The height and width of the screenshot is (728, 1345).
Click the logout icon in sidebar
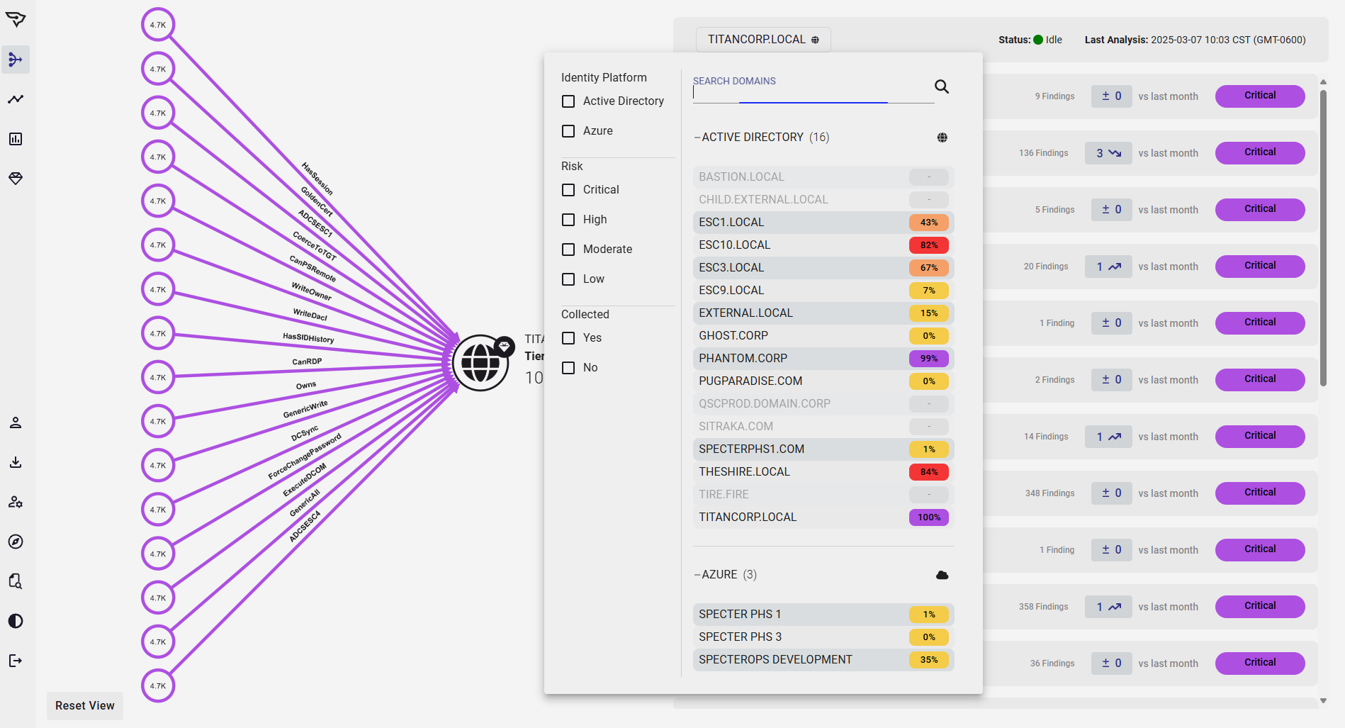[16, 661]
